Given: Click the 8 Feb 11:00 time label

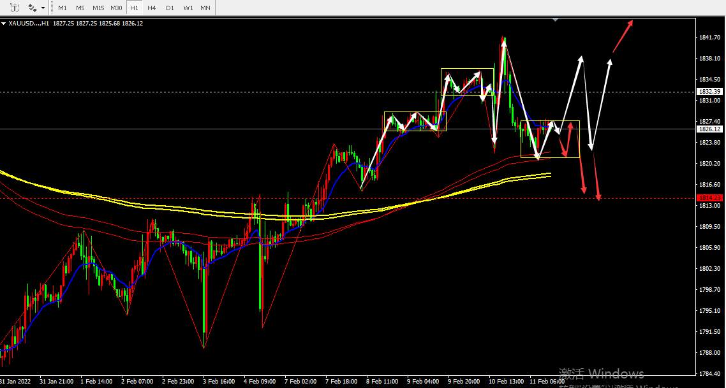Looking at the screenshot, I should [382, 382].
